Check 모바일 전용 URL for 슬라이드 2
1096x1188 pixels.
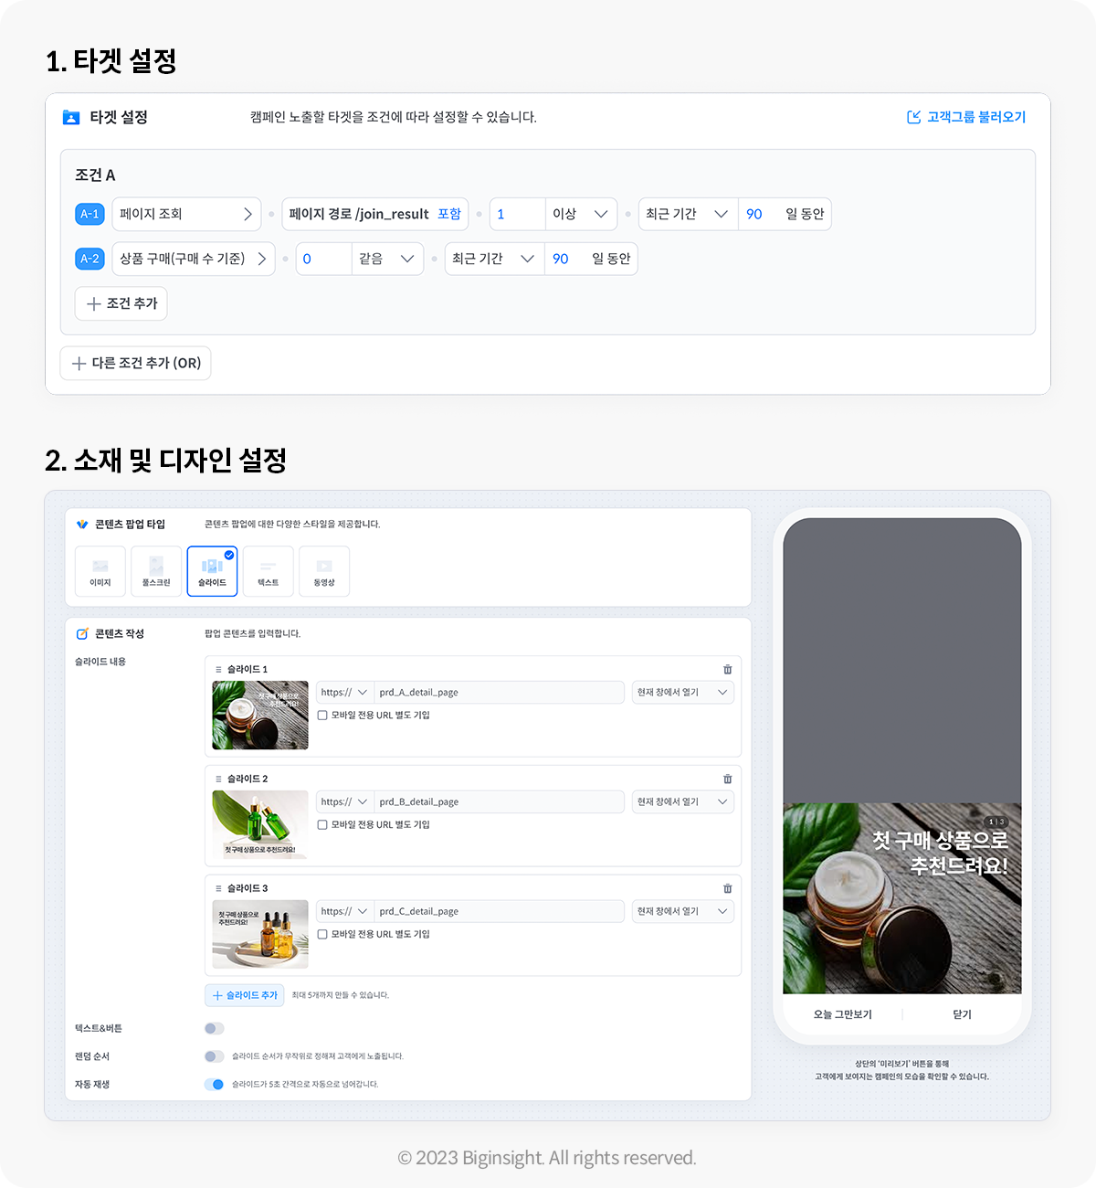pyautogui.click(x=322, y=825)
